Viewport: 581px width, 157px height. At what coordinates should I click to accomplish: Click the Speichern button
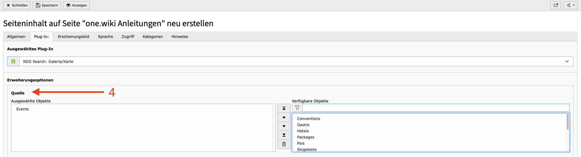pos(47,5)
